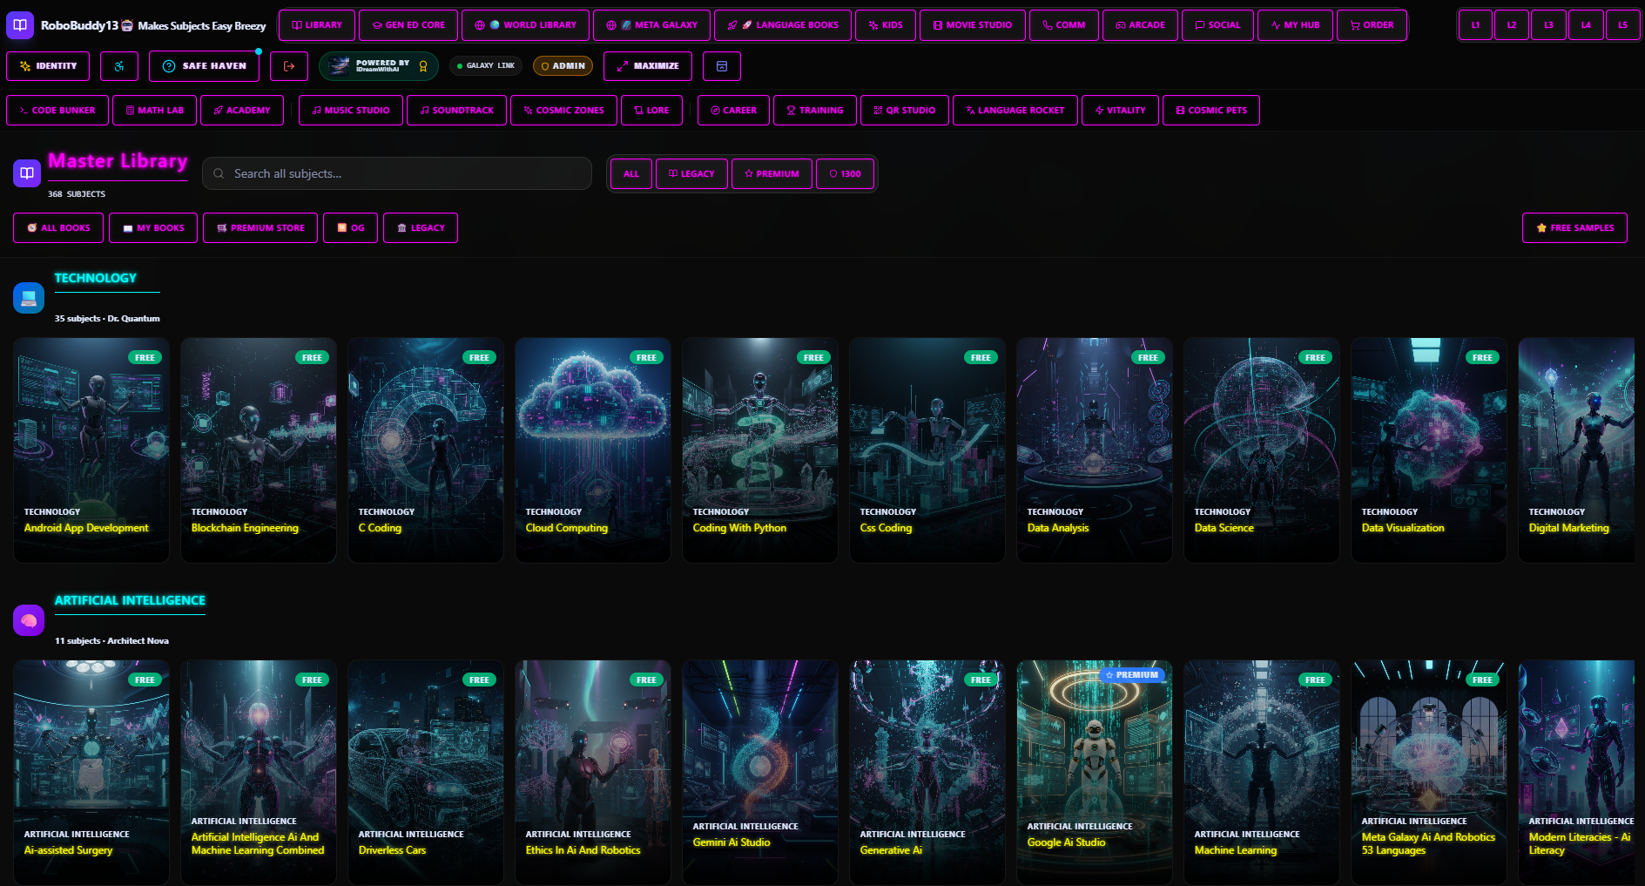Click the Artificial Intelligence brain icon
Viewport: 1645px width, 886px height.
[x=29, y=620]
